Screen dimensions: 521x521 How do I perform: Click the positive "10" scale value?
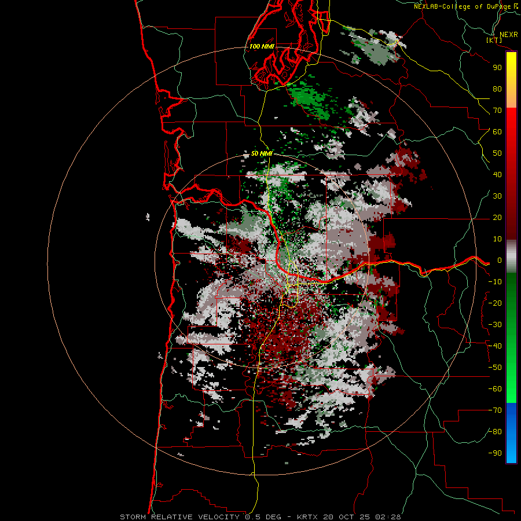(x=497, y=239)
